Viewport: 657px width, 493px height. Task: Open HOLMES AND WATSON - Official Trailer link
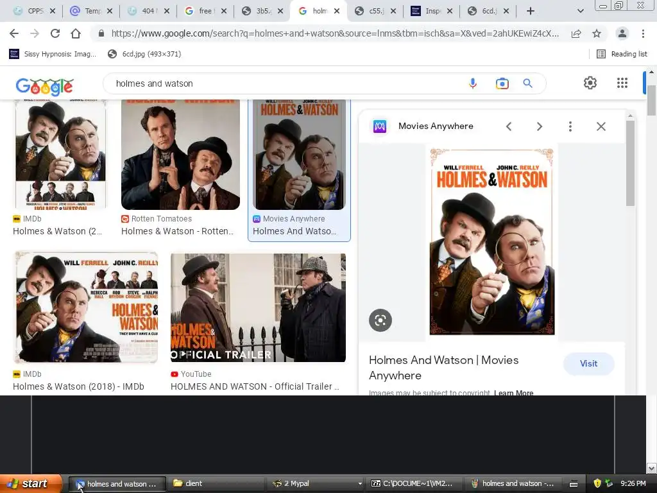(x=255, y=386)
